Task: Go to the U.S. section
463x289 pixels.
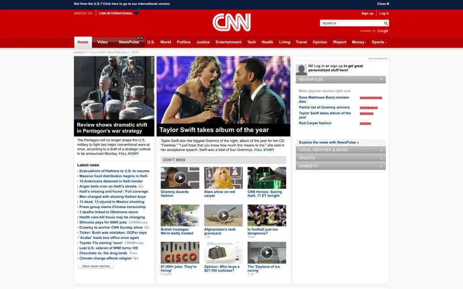Action: click(x=151, y=42)
